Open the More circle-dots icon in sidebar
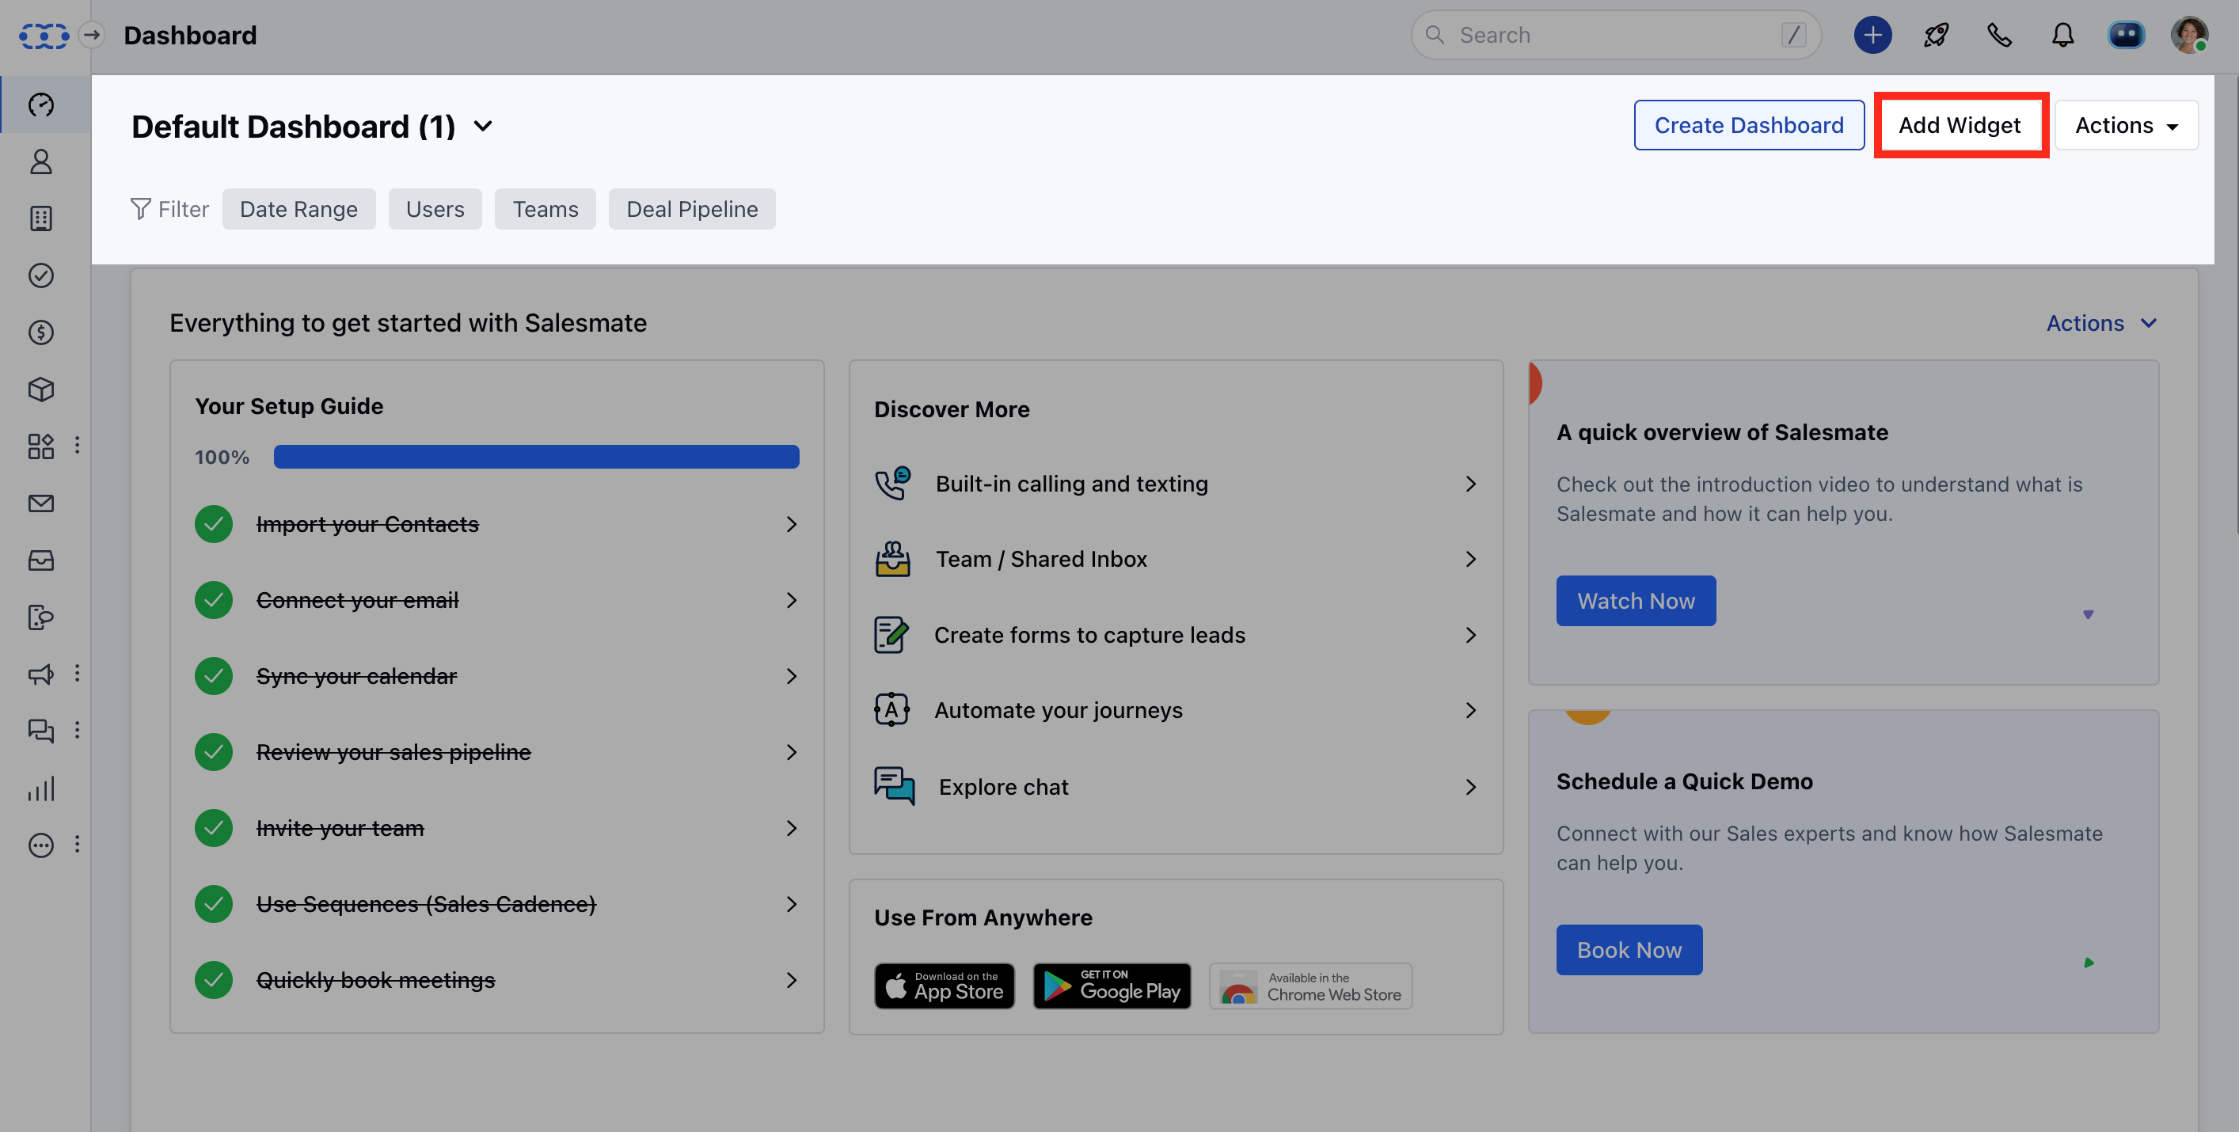2239x1132 pixels. pos(41,845)
